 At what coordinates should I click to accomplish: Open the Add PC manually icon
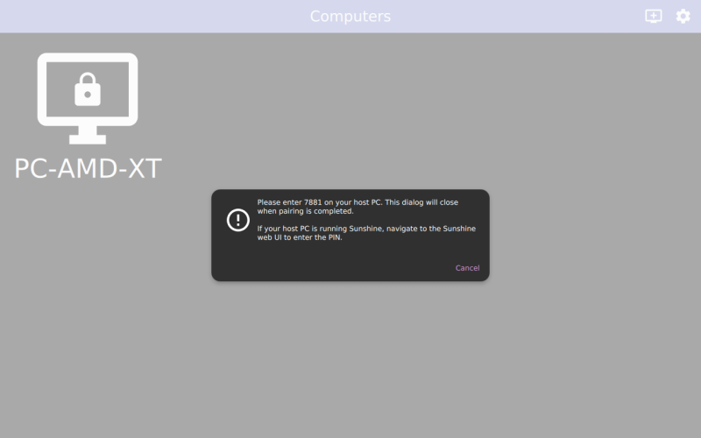pyautogui.click(x=653, y=16)
